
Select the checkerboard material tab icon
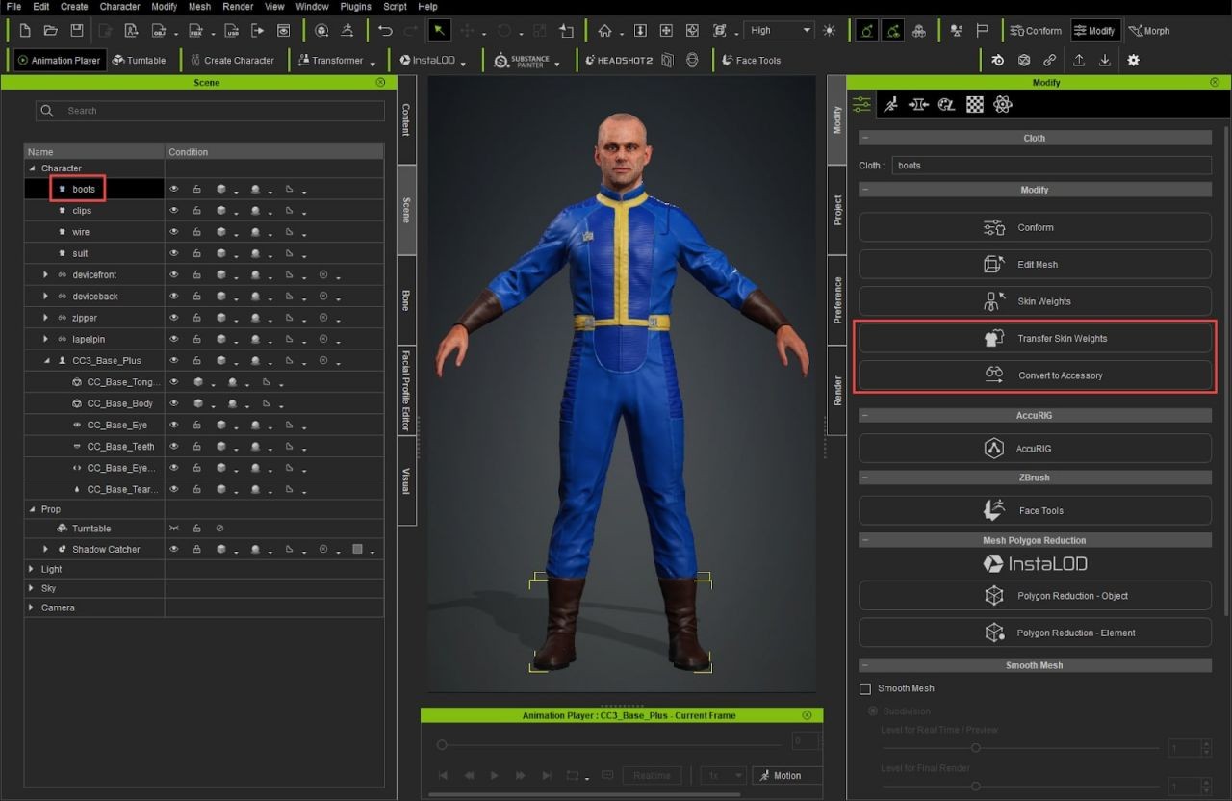click(x=975, y=104)
